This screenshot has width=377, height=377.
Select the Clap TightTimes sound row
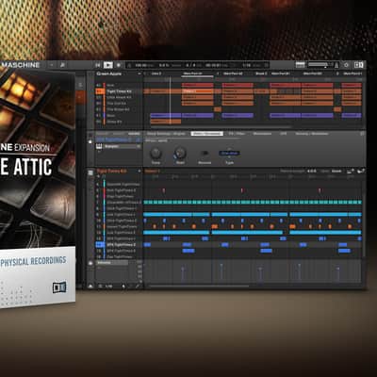pyautogui.click(x=119, y=196)
